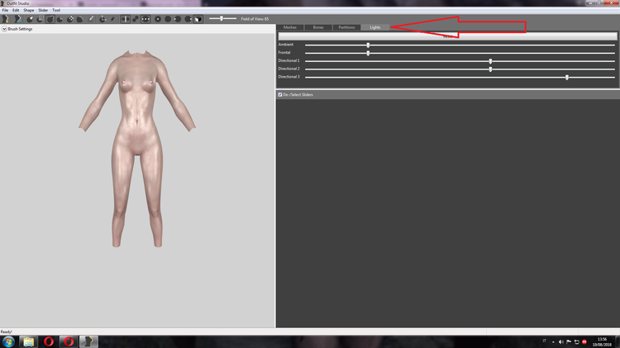The width and height of the screenshot is (620, 348).
Task: Click the Reset lights button bar
Action: [x=447, y=36]
